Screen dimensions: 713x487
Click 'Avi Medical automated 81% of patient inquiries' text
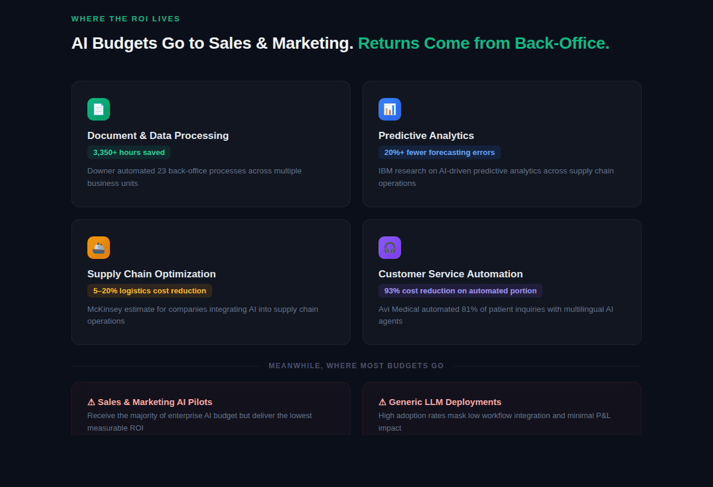pos(496,315)
